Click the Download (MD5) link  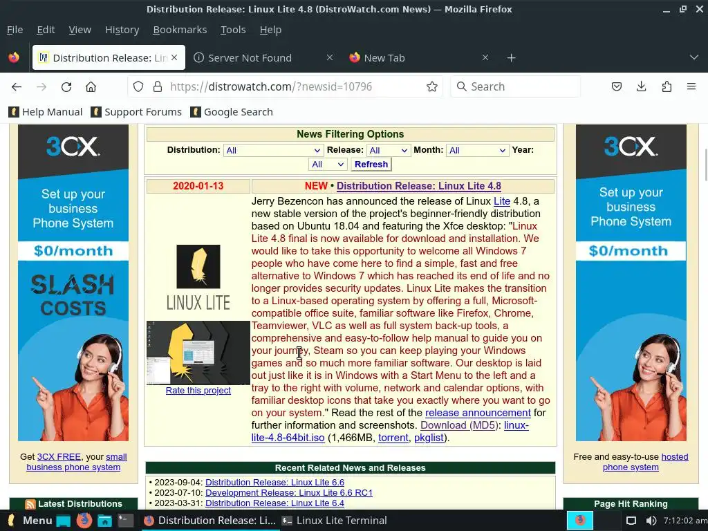(459, 425)
